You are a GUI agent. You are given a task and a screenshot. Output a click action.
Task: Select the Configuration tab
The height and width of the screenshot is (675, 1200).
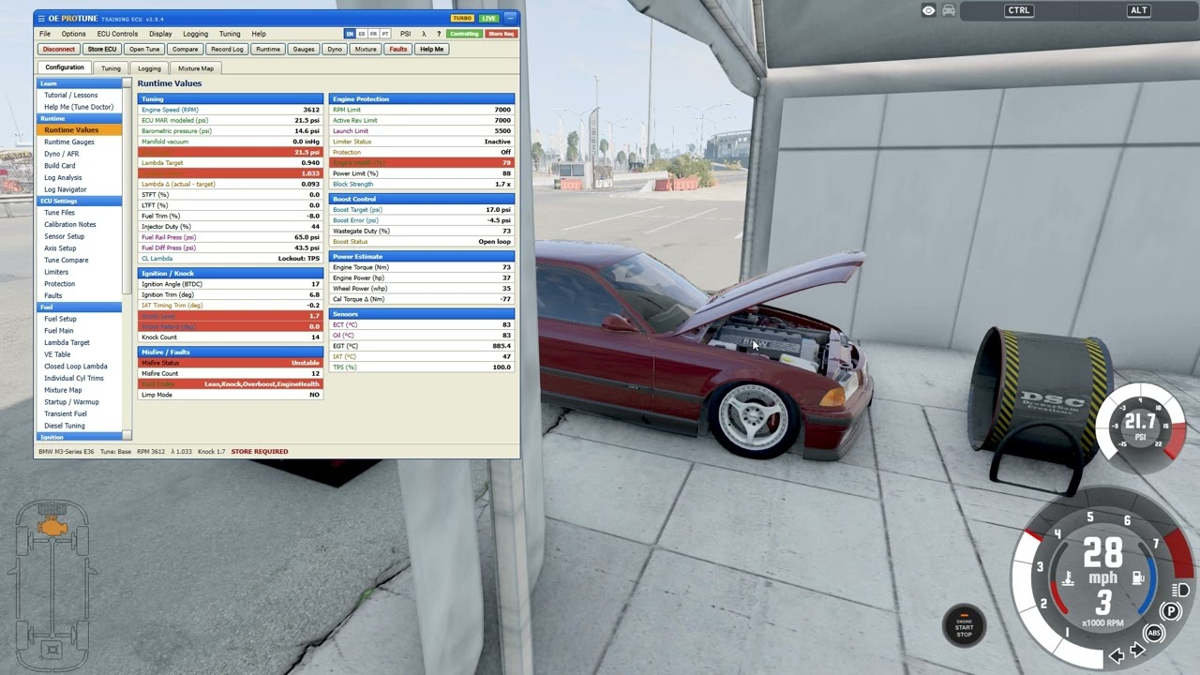point(65,67)
